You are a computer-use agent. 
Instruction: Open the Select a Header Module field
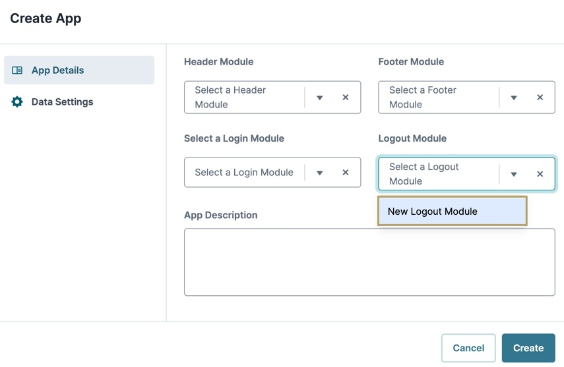tap(272, 98)
